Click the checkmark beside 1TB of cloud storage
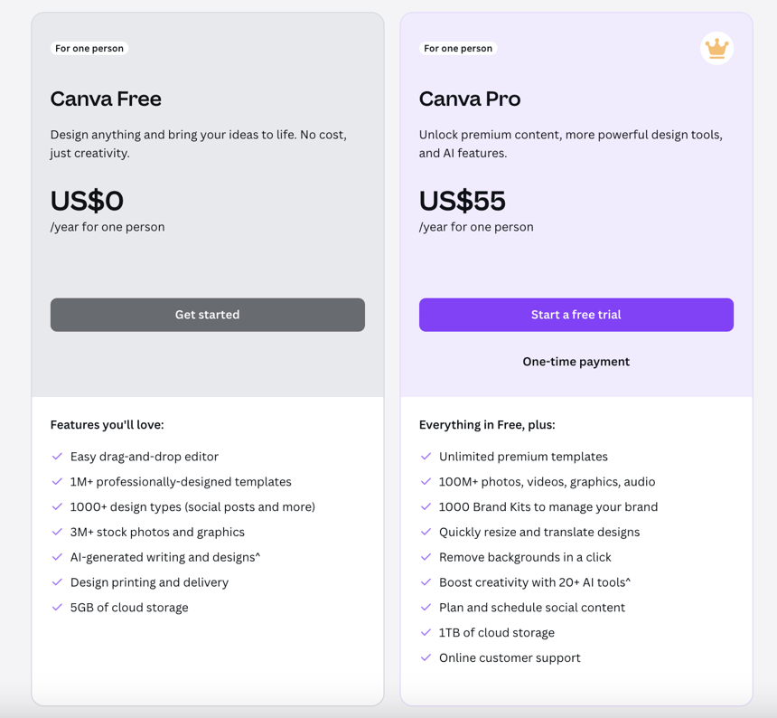The width and height of the screenshot is (777, 718). point(426,633)
